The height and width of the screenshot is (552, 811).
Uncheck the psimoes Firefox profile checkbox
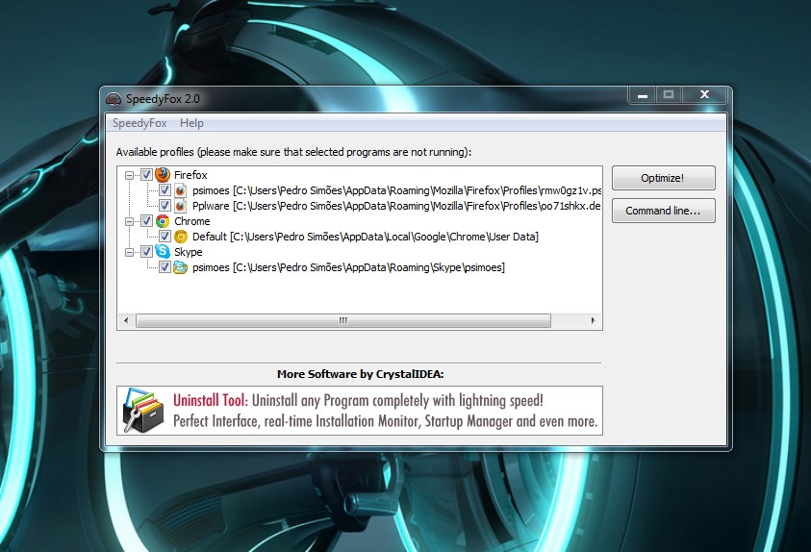[165, 190]
